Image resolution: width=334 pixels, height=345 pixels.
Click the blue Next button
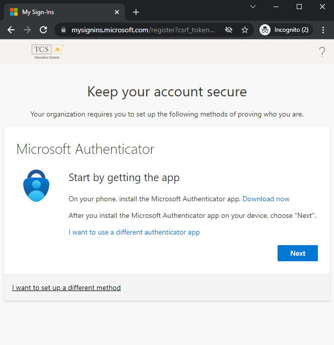point(298,253)
